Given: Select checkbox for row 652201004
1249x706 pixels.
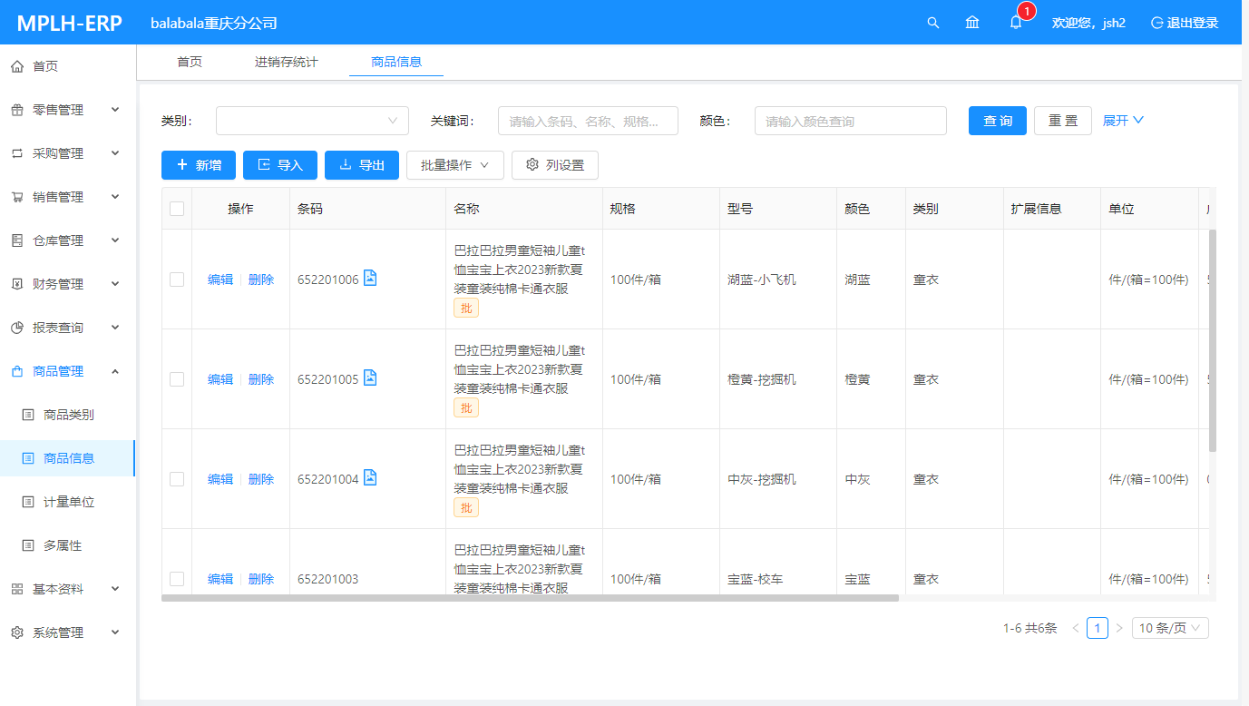Looking at the screenshot, I should click(177, 479).
